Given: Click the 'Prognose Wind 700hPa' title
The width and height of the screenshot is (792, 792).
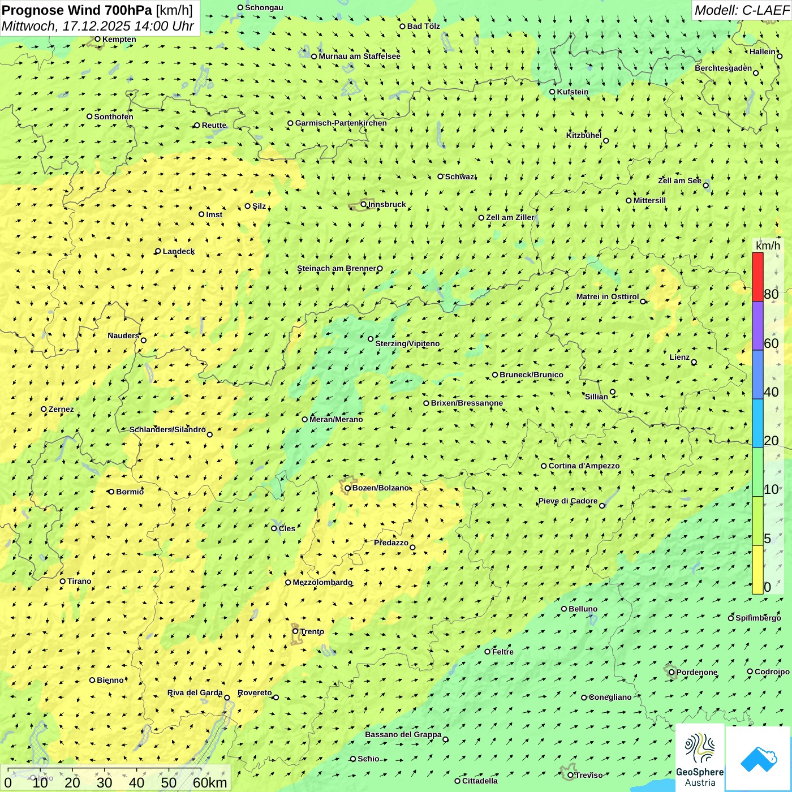Looking at the screenshot, I should tap(77, 10).
